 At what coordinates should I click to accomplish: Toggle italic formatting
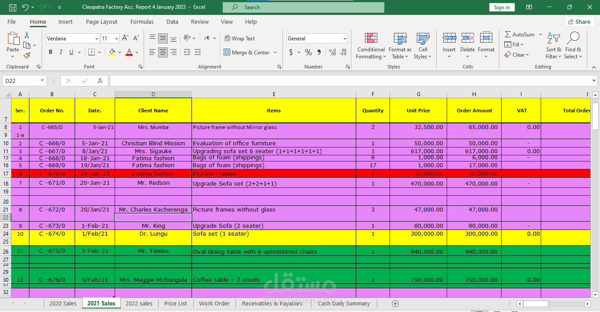(x=61, y=52)
